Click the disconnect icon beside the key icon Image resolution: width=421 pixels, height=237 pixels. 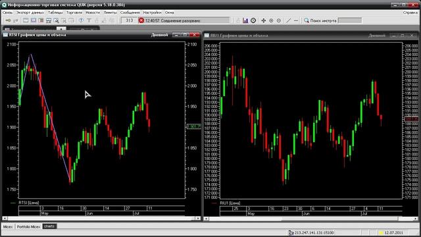[16, 20]
